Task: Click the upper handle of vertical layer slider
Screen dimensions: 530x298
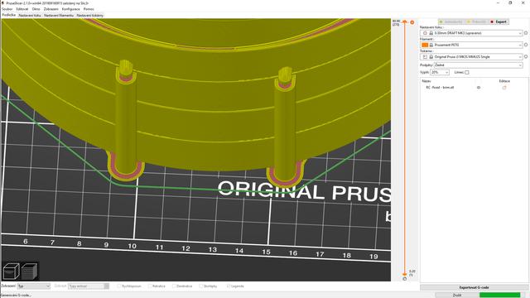Action: point(405,22)
